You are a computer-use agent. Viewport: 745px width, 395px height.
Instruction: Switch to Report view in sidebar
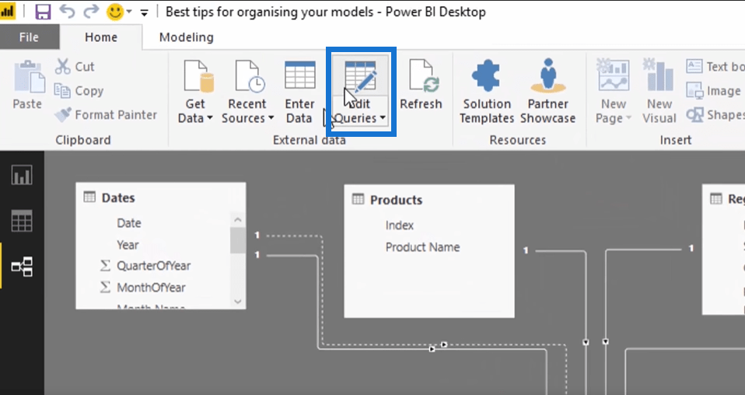[x=22, y=175]
